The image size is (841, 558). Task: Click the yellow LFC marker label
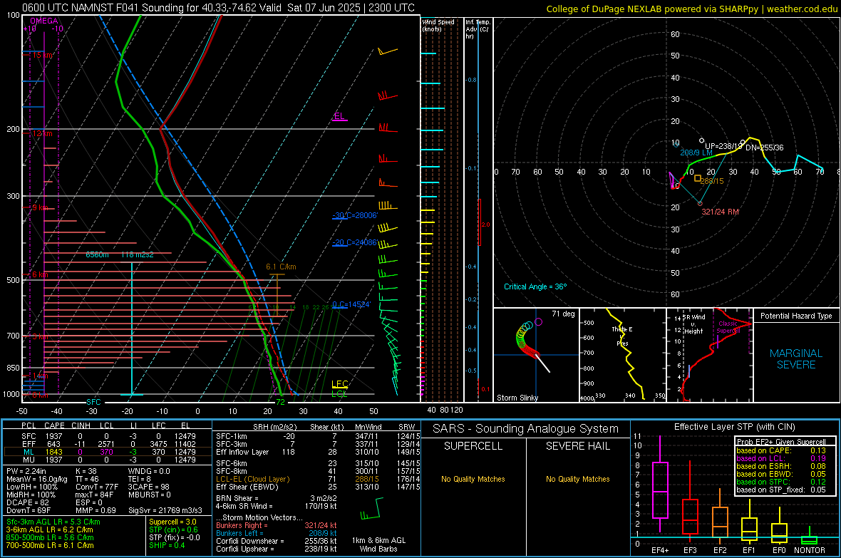coord(339,383)
